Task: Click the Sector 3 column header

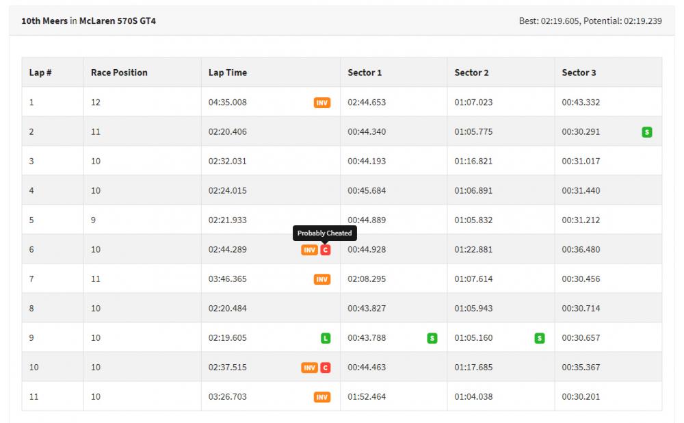Action: pos(579,73)
